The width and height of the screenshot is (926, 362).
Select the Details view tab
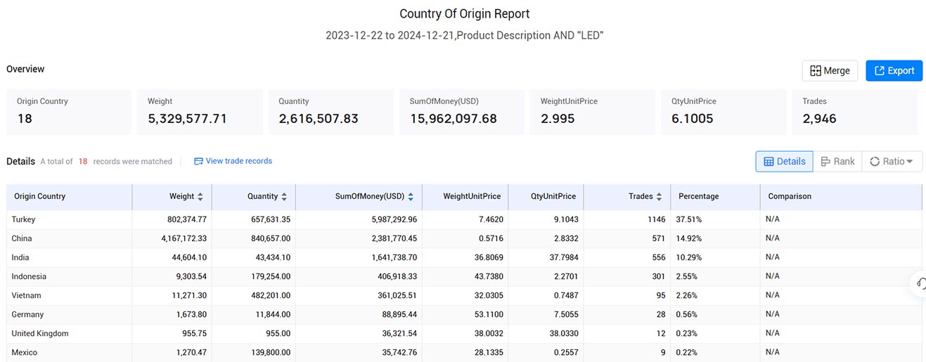point(784,161)
